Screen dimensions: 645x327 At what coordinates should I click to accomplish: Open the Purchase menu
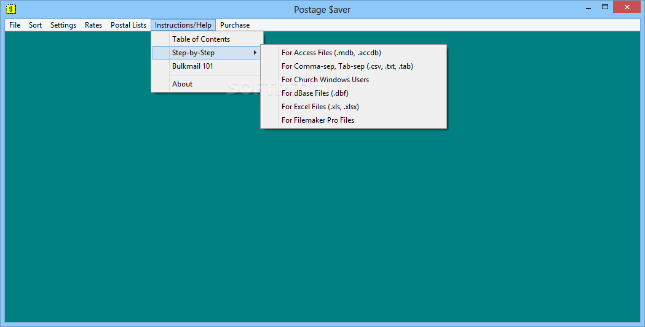coord(235,25)
